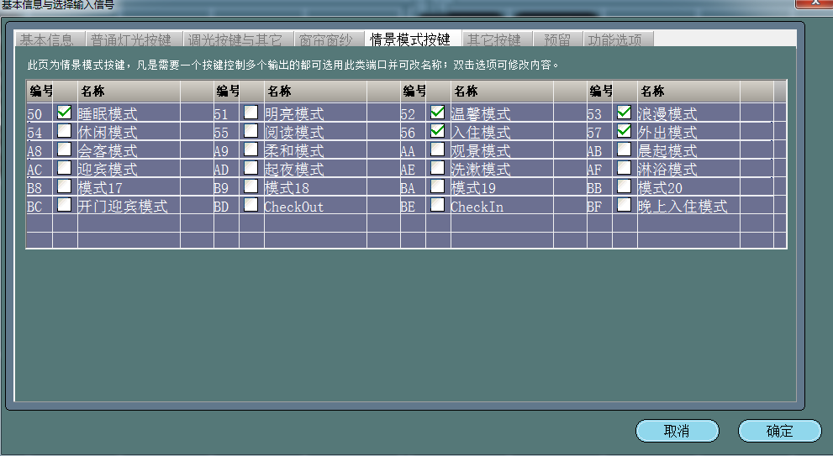
Task: Uncheck the 外出模式 checkbox
Action: click(624, 130)
